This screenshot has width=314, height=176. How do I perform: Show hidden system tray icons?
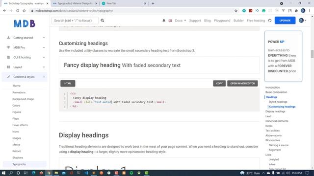click(263, 173)
